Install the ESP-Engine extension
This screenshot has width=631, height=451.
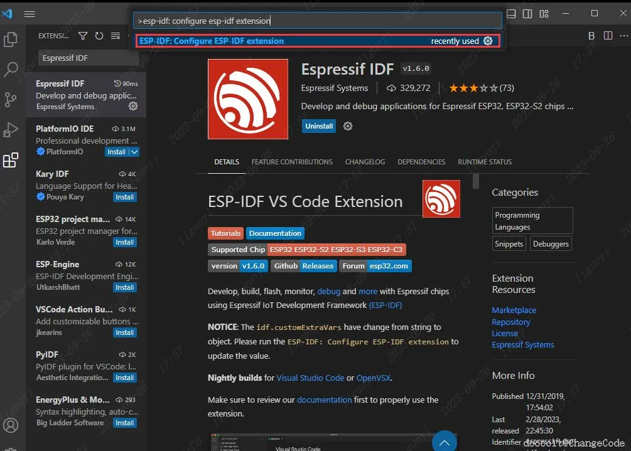[x=125, y=287]
